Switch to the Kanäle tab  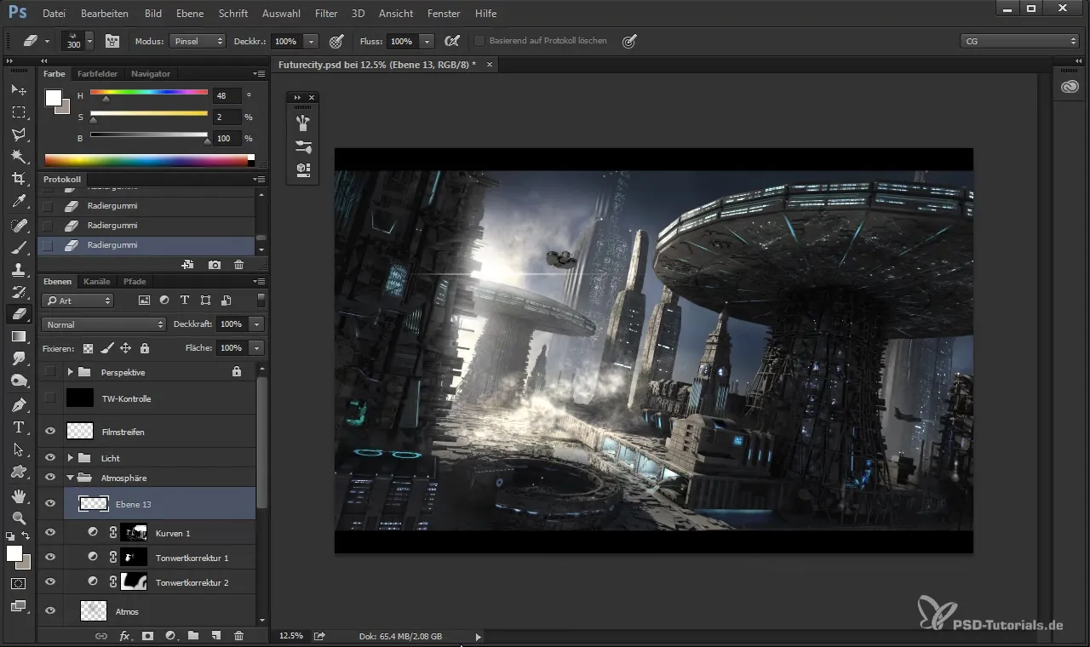click(x=97, y=281)
